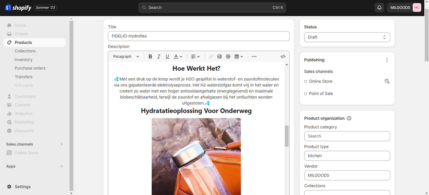Viewport: 429px width, 195px height.
Task: Click Product category search field
Action: pyautogui.click(x=347, y=136)
